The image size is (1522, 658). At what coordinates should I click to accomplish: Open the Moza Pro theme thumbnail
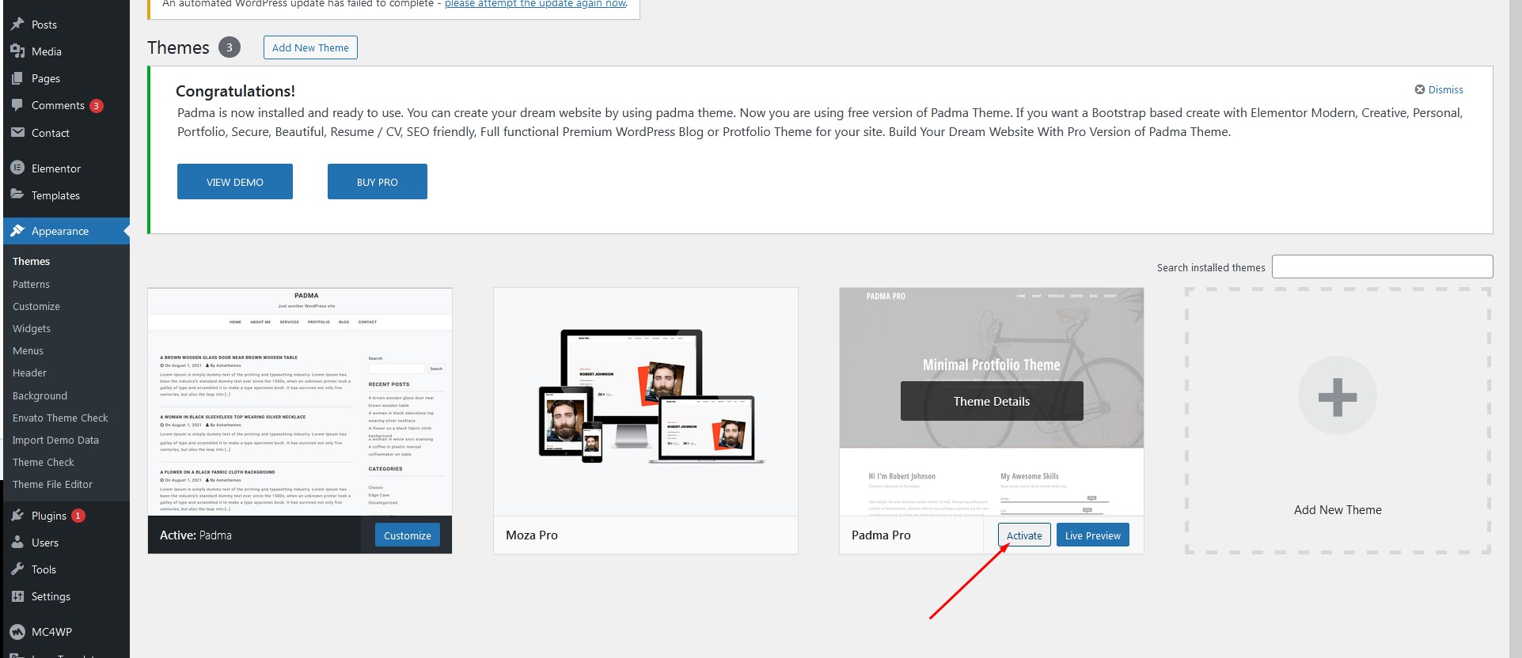645,402
